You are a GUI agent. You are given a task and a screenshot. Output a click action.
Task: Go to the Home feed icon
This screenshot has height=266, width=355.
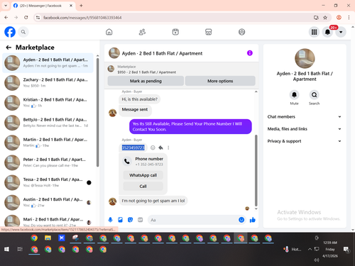point(109,32)
